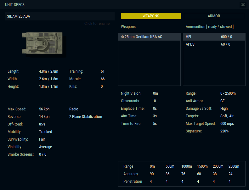Click the Height value 1.8m / 1.1m
The width and height of the screenshot is (249, 190).
pos(48,87)
